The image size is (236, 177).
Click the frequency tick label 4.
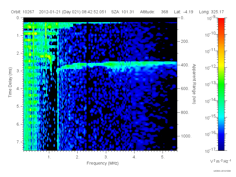tap(135, 157)
